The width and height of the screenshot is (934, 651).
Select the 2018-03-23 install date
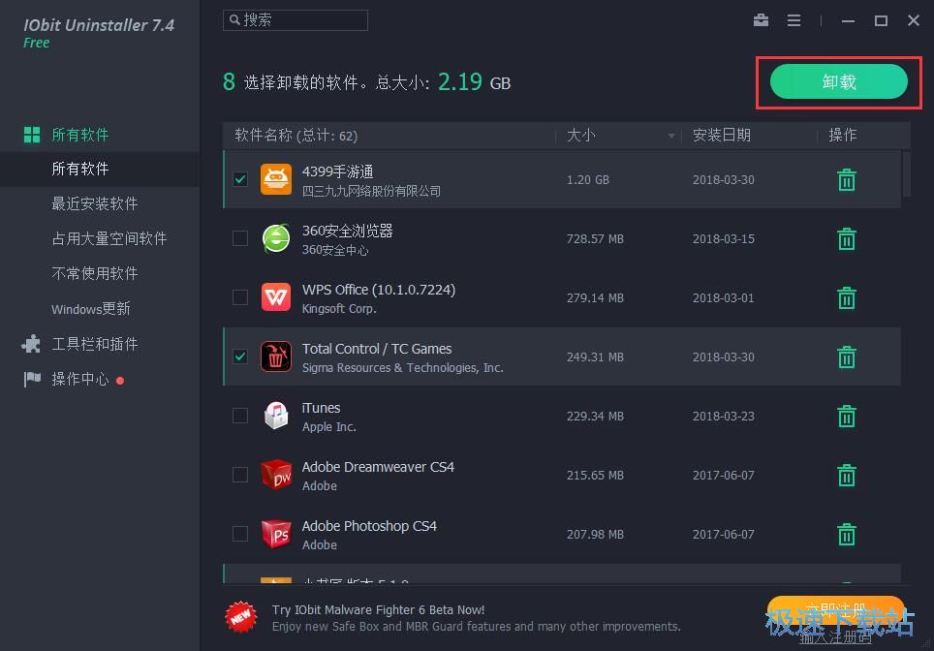(x=723, y=416)
